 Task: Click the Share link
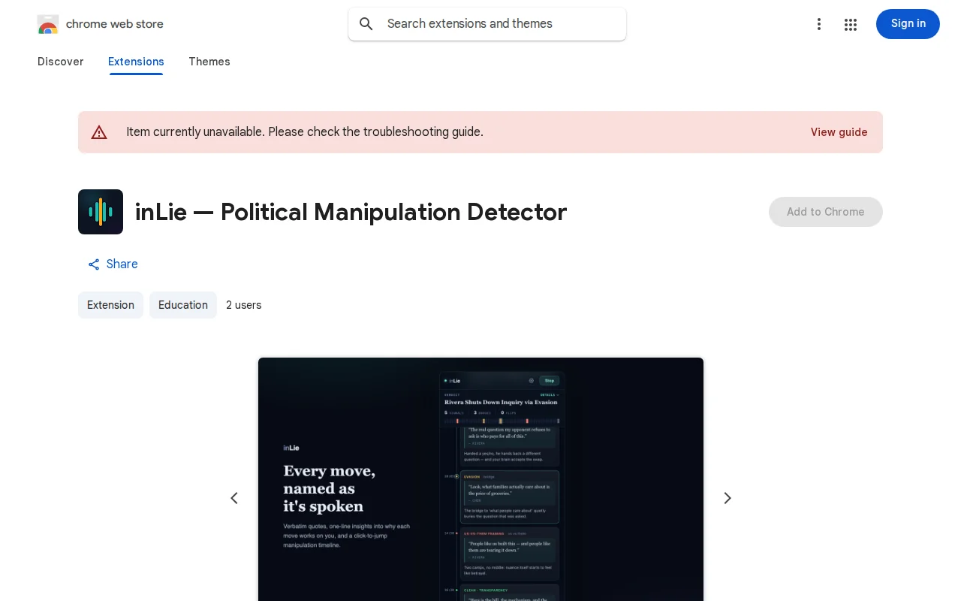point(113,264)
